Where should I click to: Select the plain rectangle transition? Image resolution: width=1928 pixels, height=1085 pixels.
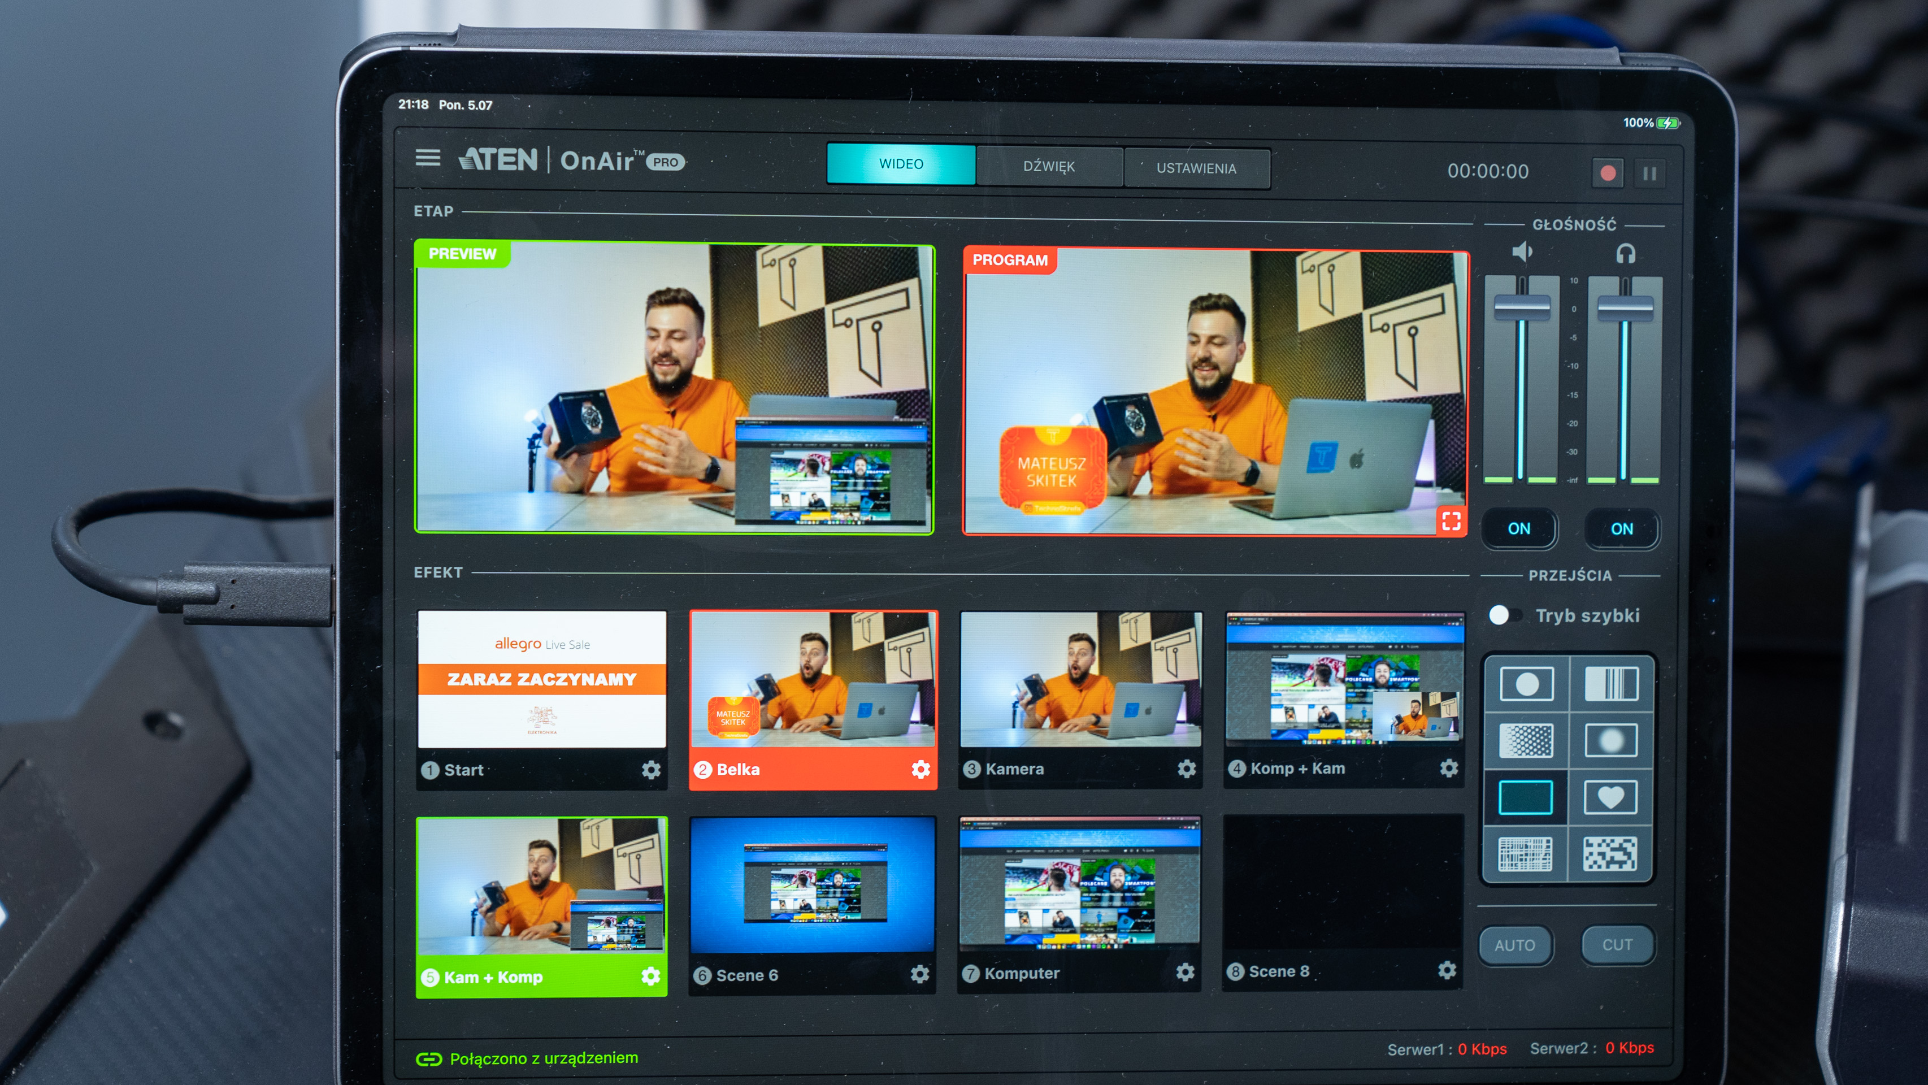[1526, 797]
